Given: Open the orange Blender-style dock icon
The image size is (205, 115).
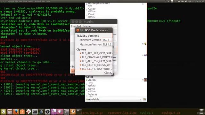Looking at the screenshot, I should (x=73, y=111).
